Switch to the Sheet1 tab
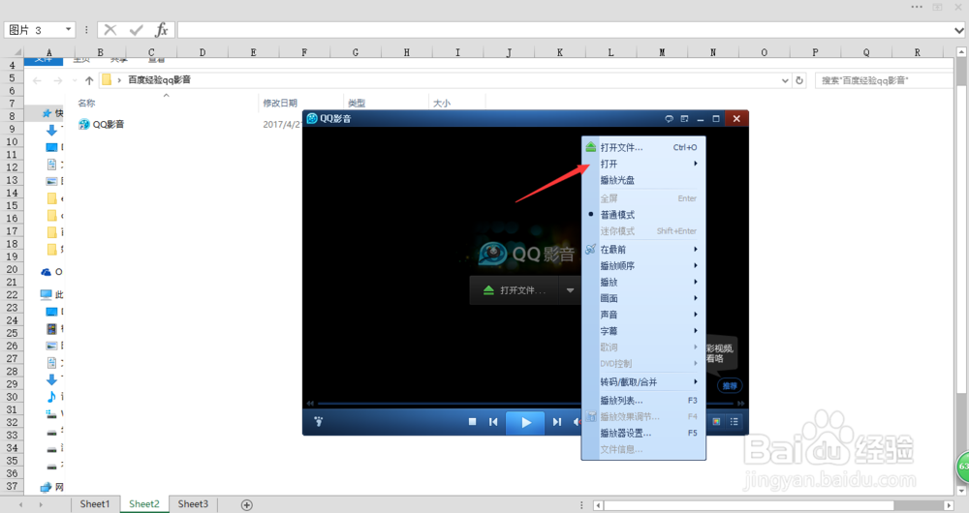The image size is (969, 513). pyautogui.click(x=95, y=504)
